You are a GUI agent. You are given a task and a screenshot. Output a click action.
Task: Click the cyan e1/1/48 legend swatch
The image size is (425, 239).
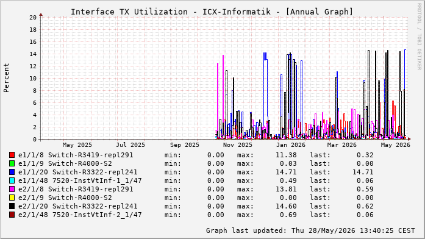coord(12,180)
